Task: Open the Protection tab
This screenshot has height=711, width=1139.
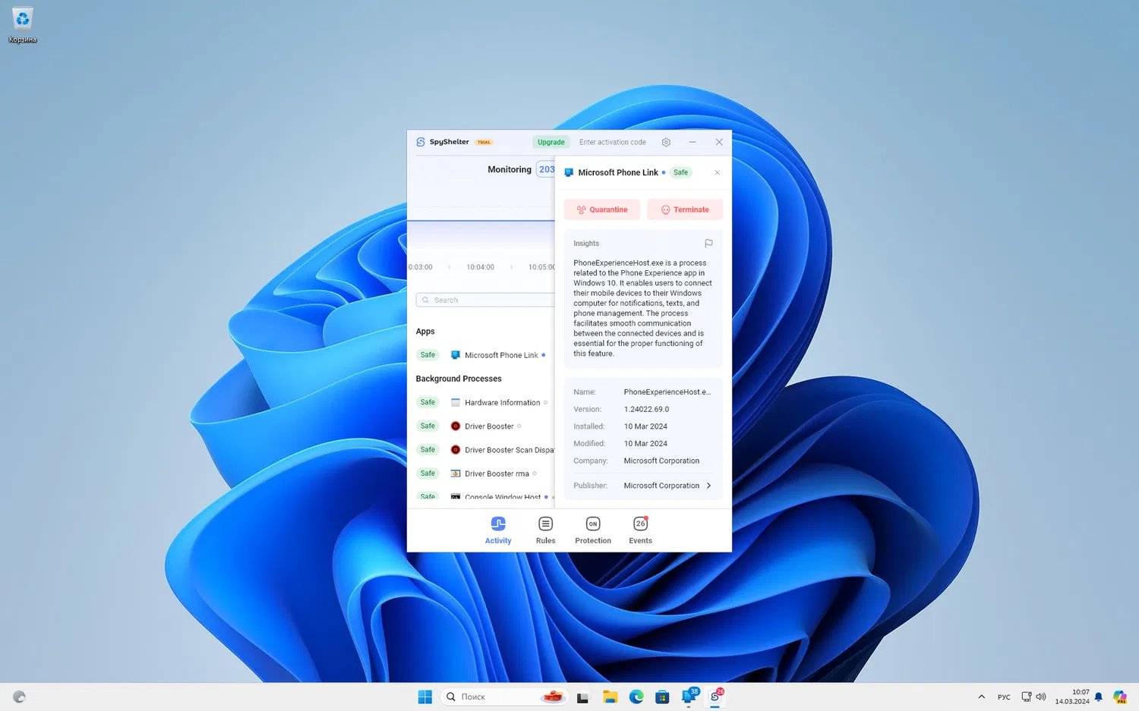Action: (593, 530)
